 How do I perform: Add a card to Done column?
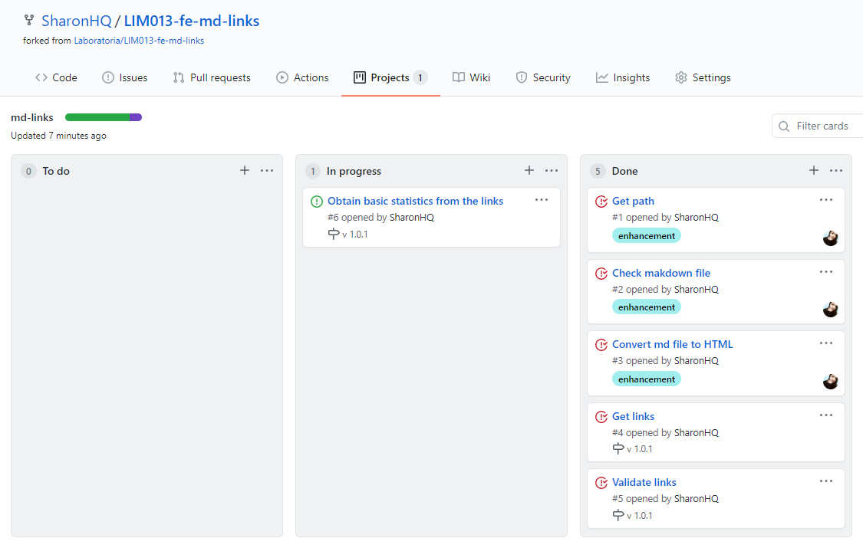click(x=813, y=170)
